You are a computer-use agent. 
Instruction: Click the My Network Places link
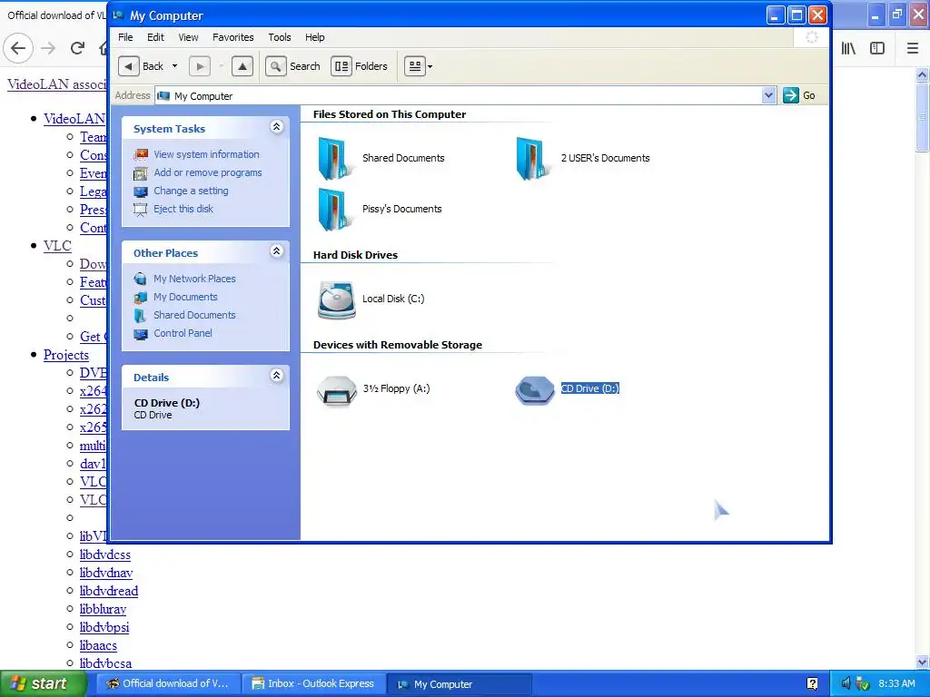coord(194,280)
